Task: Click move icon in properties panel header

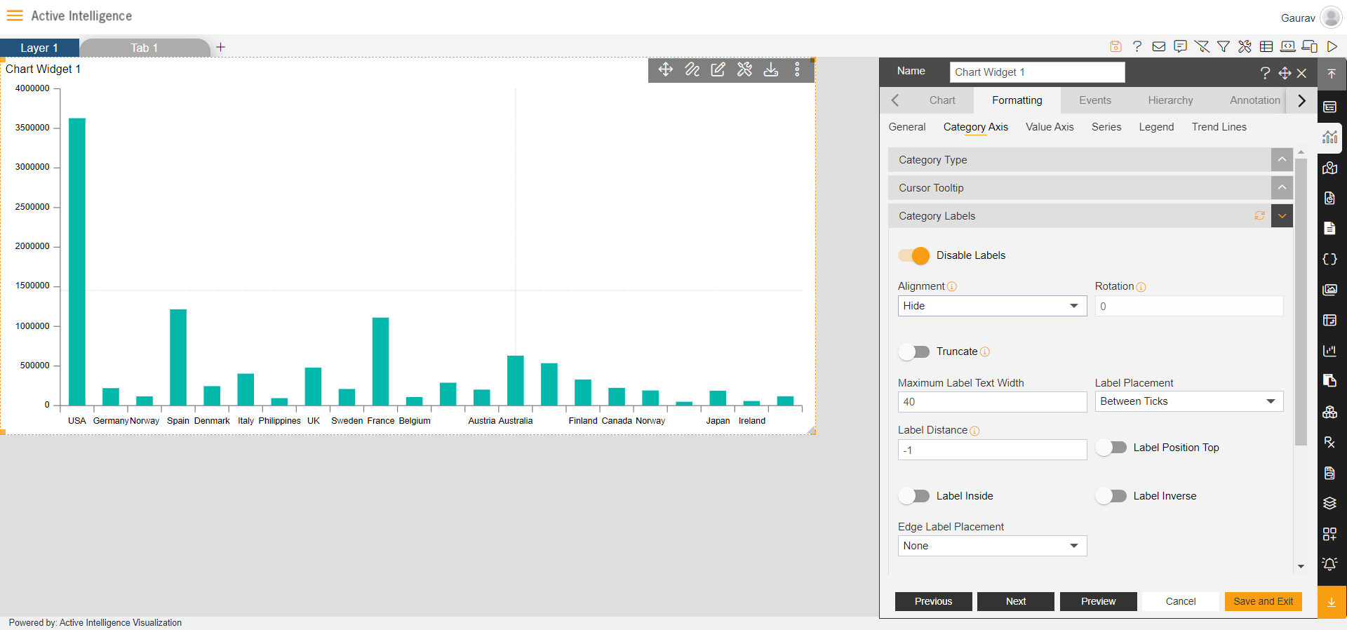Action: (1285, 73)
